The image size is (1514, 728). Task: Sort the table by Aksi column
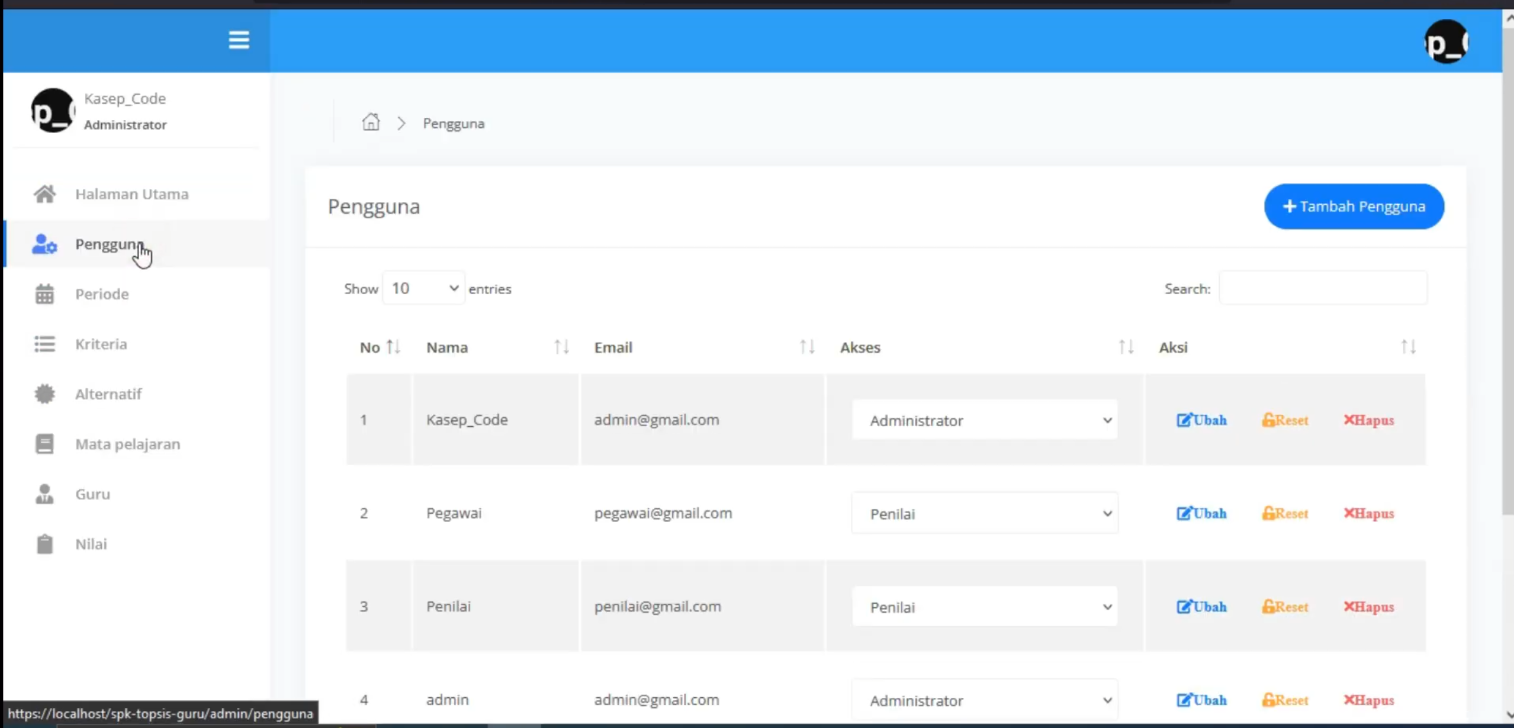point(1409,347)
